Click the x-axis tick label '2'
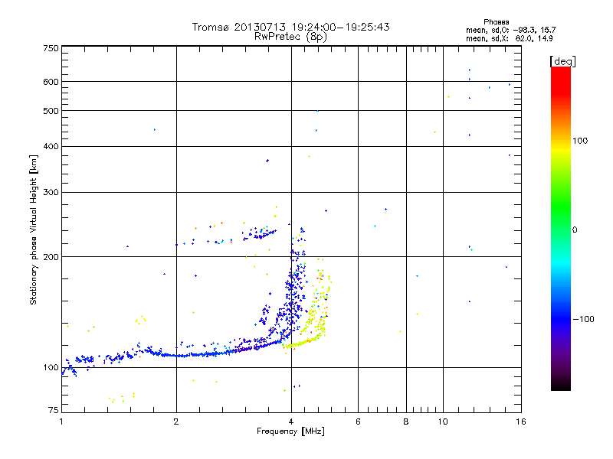 pyautogui.click(x=176, y=422)
